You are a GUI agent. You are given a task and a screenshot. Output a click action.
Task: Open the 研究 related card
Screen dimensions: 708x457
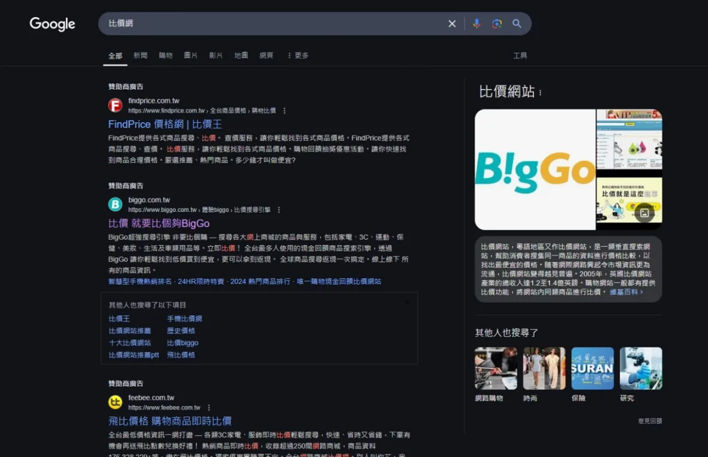coord(641,375)
